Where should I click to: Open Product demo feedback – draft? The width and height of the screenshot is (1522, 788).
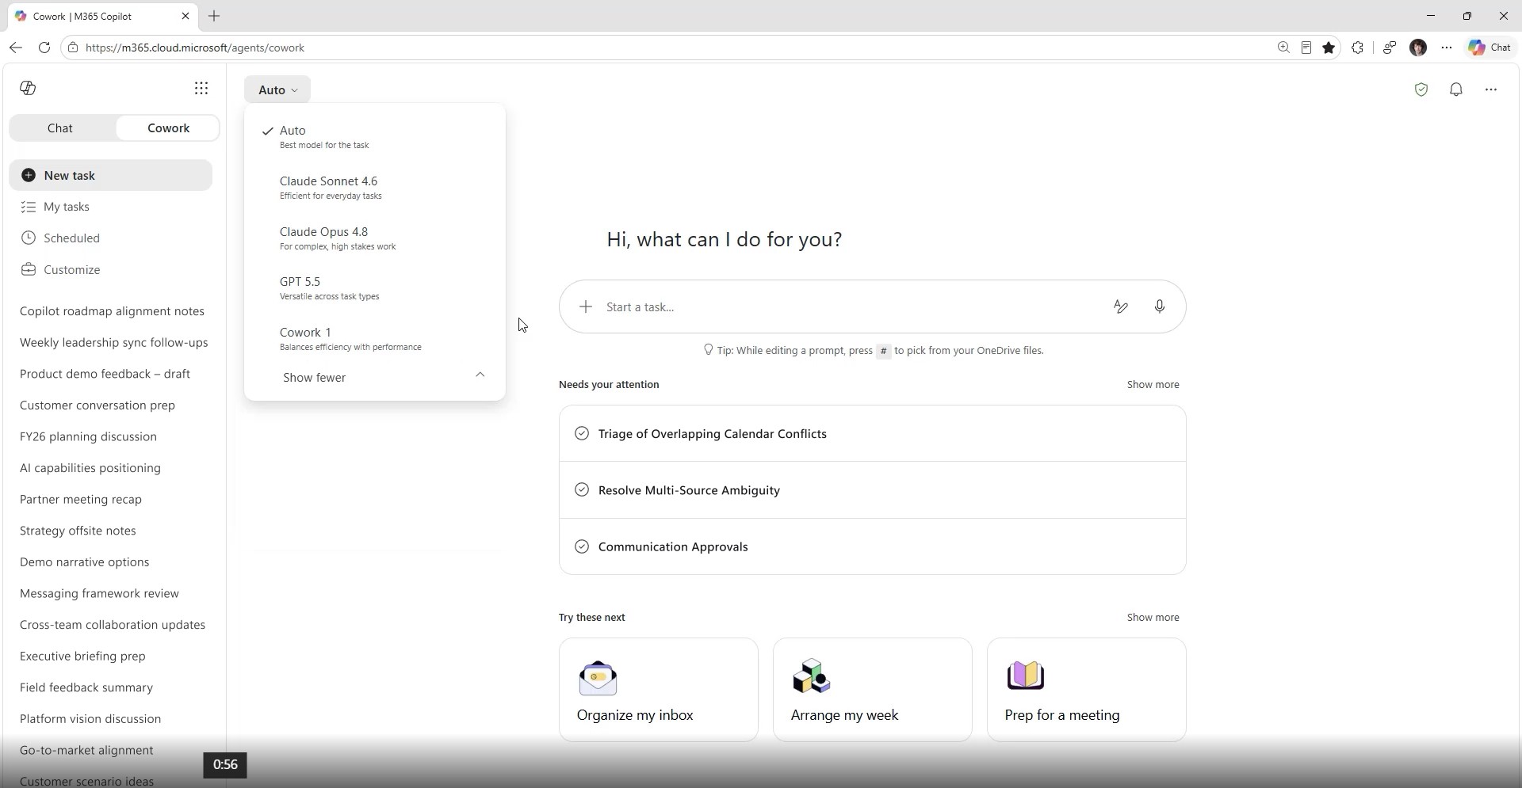[x=105, y=374]
